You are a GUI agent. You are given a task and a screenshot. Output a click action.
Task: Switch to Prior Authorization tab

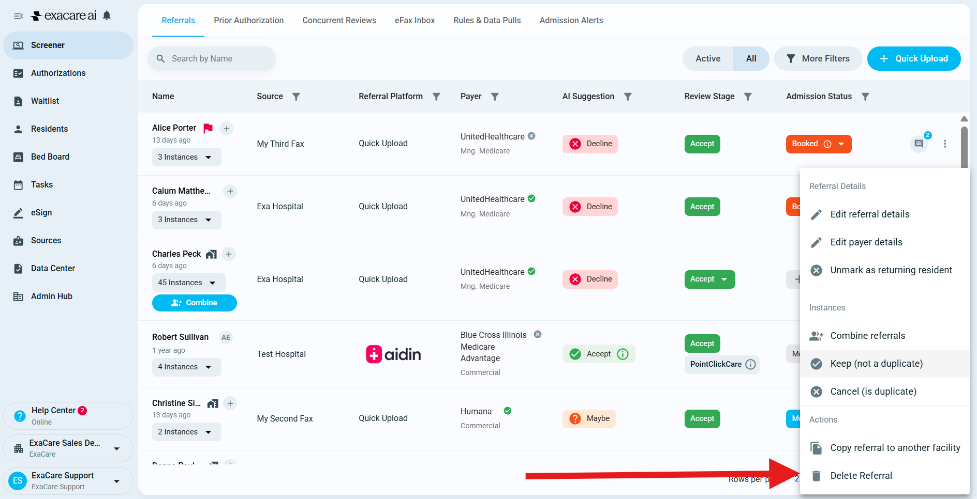(x=249, y=21)
